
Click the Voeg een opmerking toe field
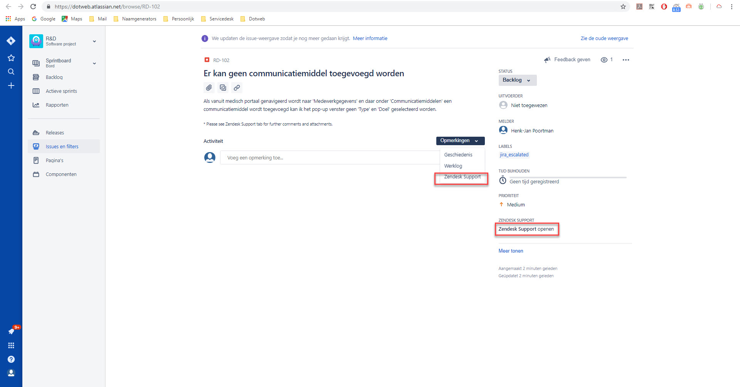pos(330,158)
